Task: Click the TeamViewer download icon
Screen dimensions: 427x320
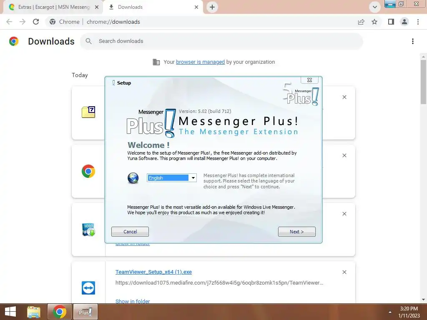Action: tap(88, 288)
